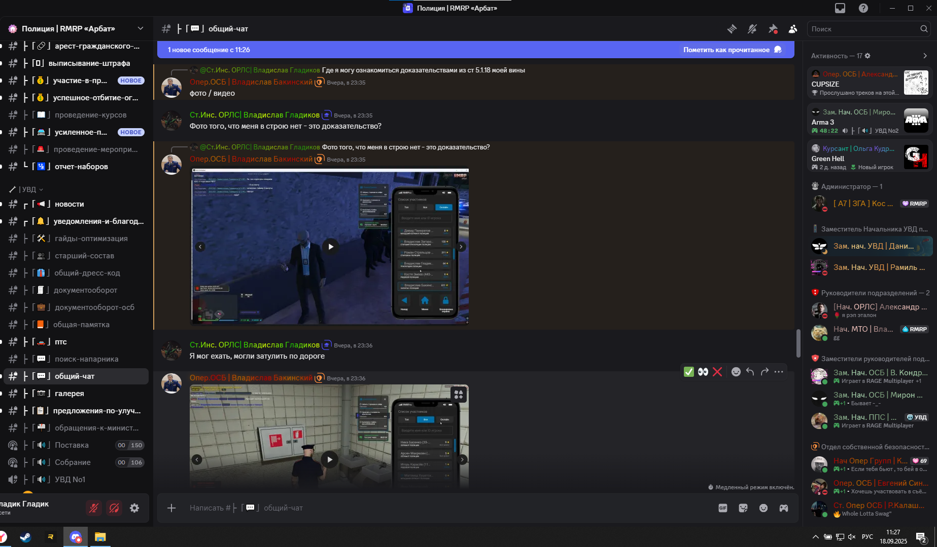Forward the message with arrow icon

765,372
